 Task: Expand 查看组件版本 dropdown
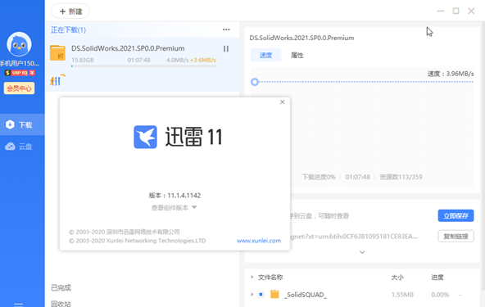pos(174,208)
